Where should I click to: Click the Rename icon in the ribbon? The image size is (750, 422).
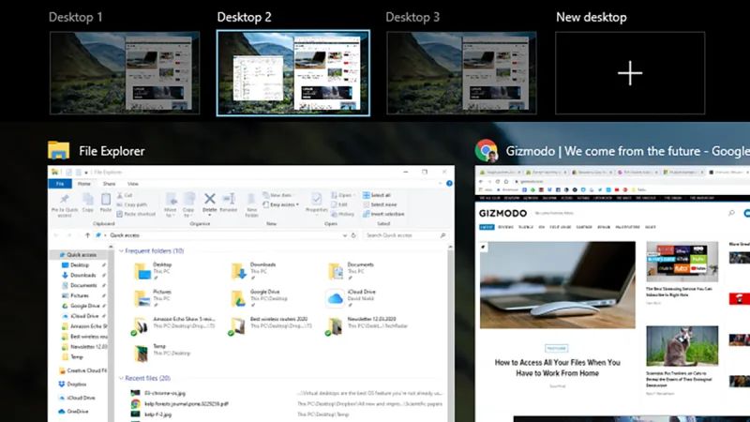click(x=229, y=199)
